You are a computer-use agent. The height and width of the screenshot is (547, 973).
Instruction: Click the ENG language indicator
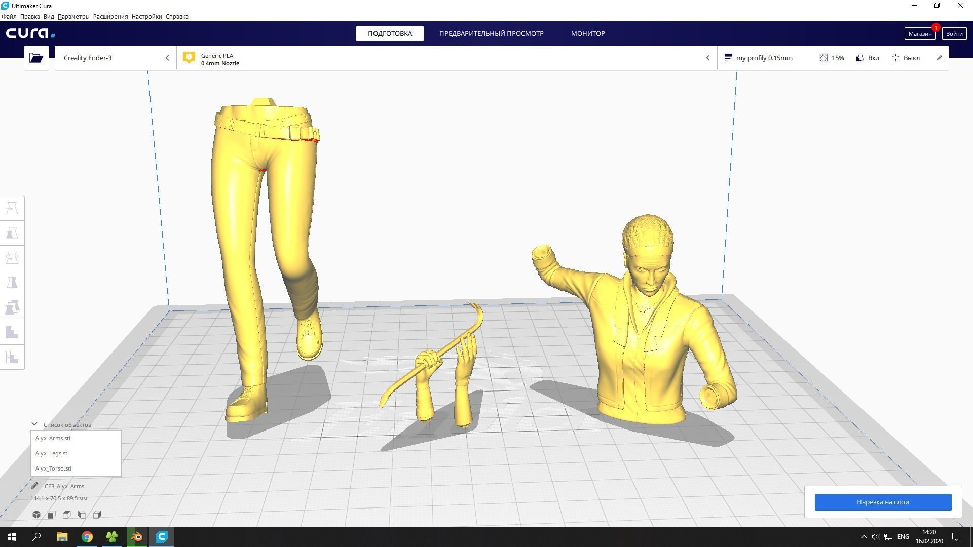pos(903,537)
